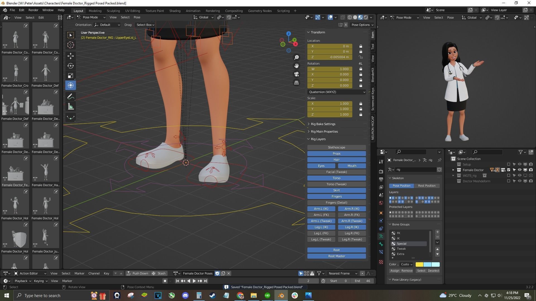
Task: Collapse the Rig Layers panel
Action: (x=318, y=139)
